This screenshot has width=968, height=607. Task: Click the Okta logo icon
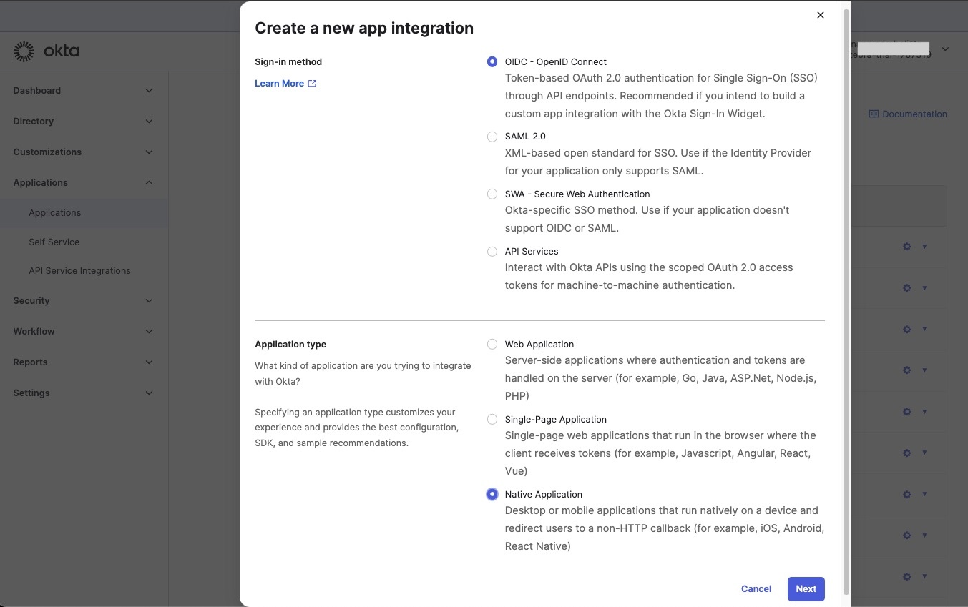(x=24, y=51)
